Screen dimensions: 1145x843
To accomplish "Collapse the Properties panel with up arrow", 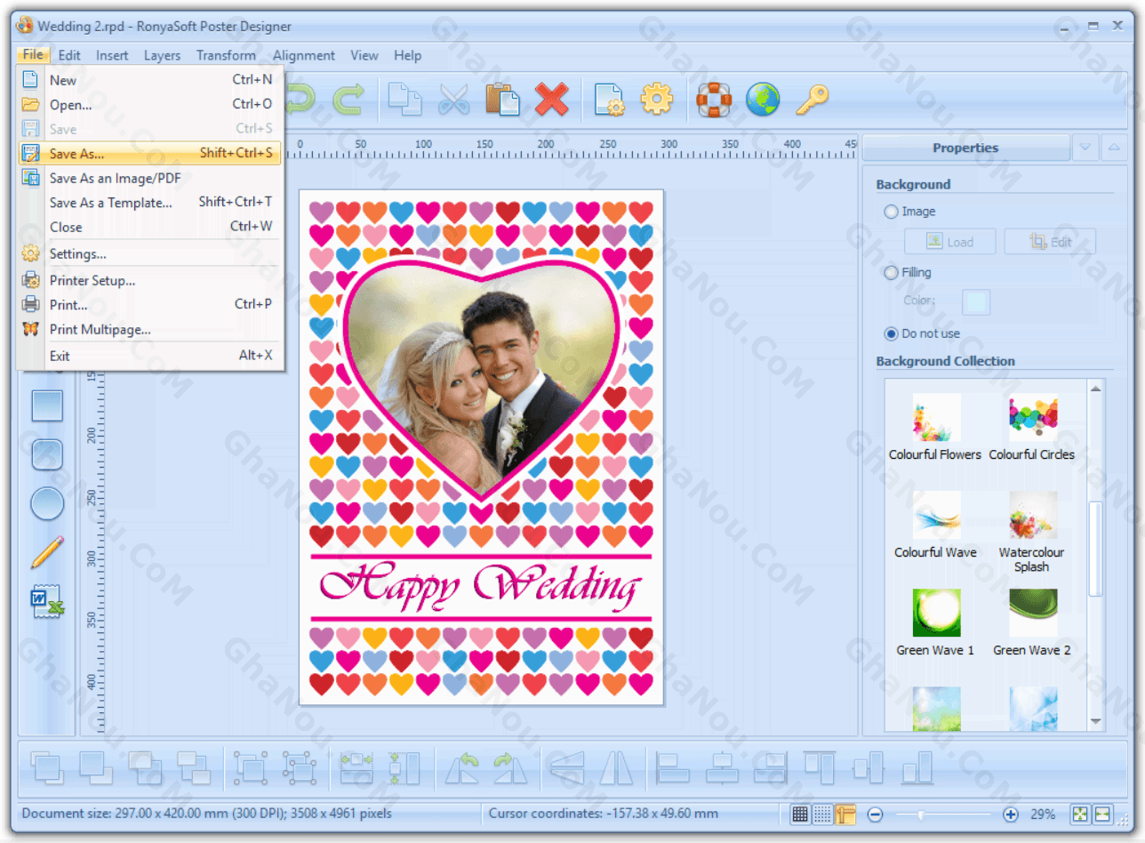I will 1113,148.
